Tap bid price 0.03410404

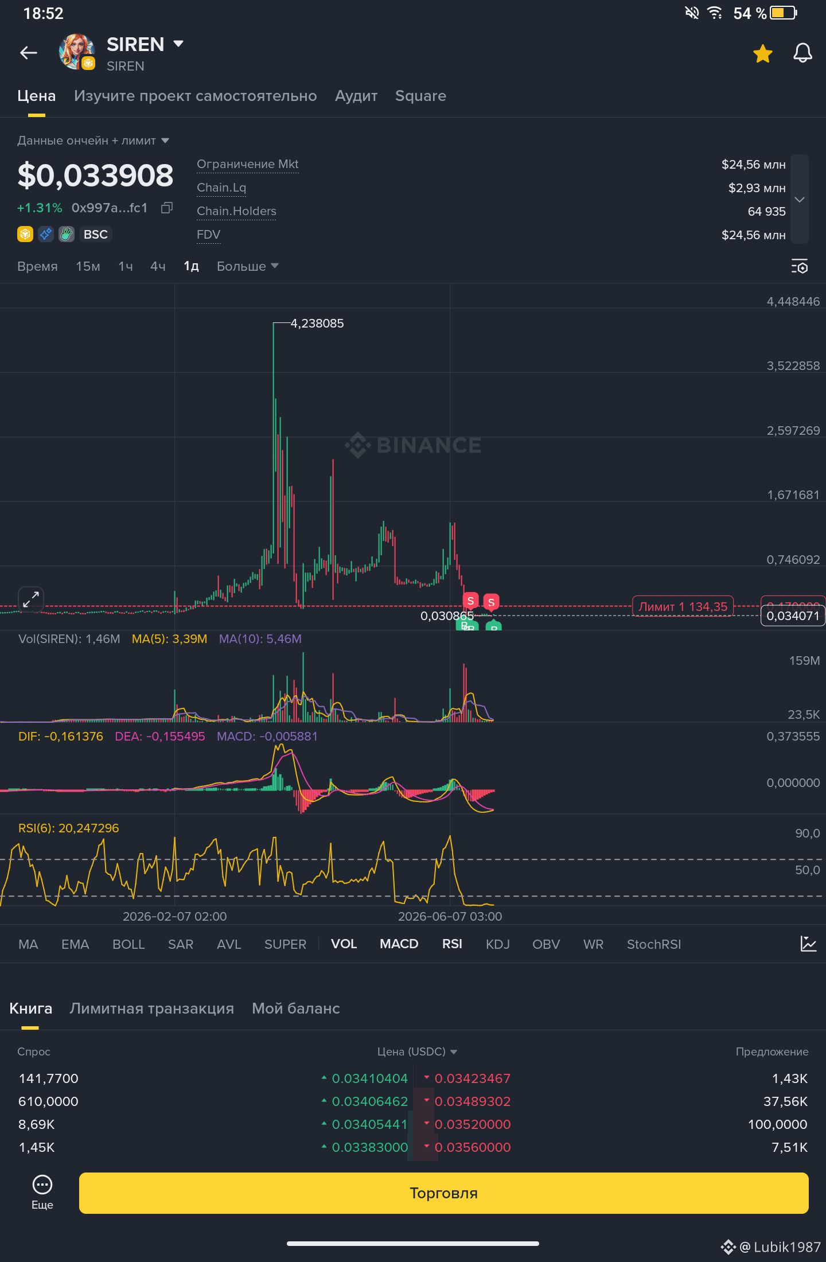370,1078
